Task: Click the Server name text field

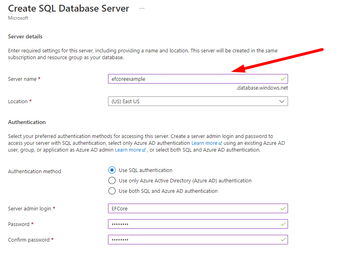Action: pos(192,79)
